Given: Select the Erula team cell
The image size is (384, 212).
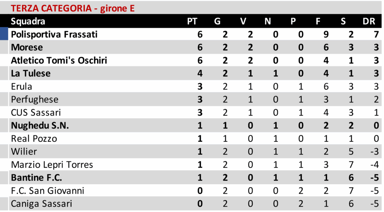Looking at the screenshot, I should pyautogui.click(x=22, y=87).
